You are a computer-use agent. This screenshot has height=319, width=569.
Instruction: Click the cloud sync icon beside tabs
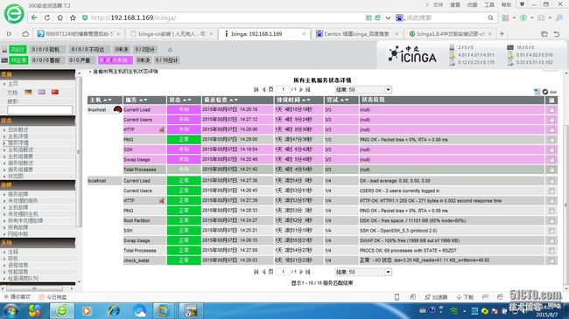click(25, 34)
